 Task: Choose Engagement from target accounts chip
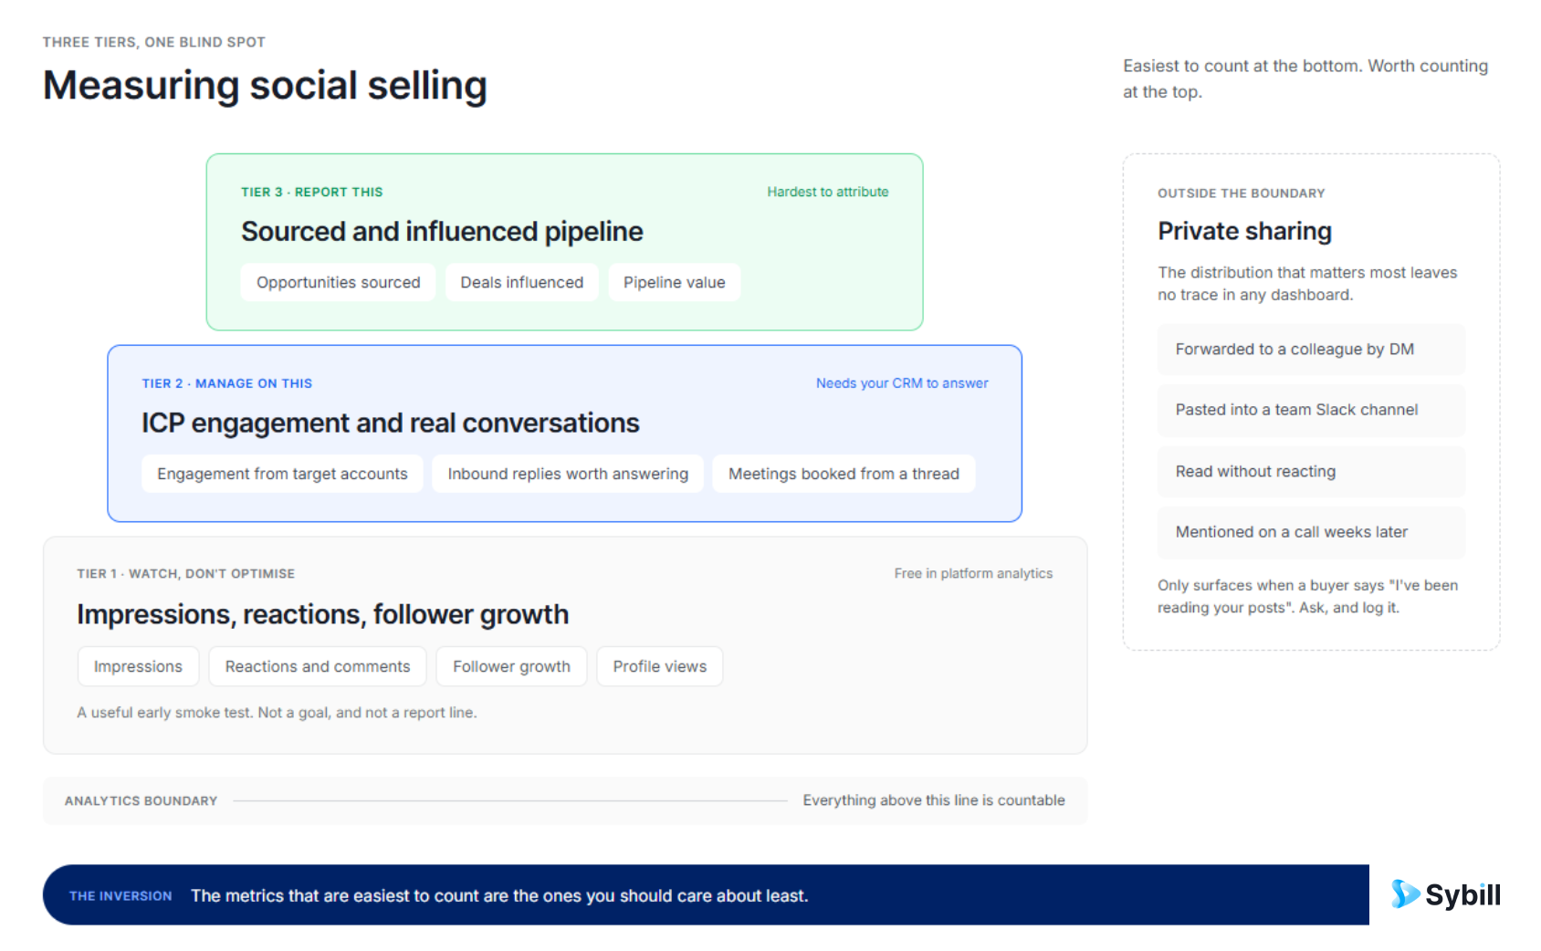point(282,474)
